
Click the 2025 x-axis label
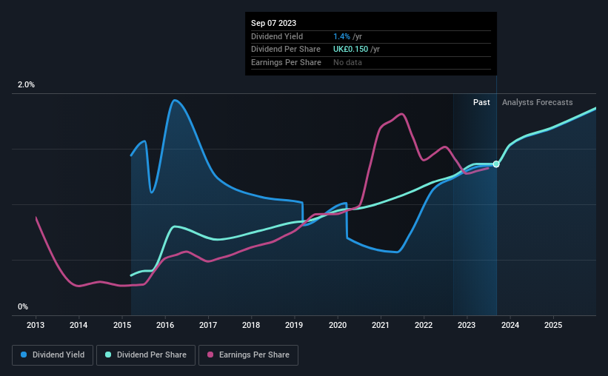click(x=553, y=325)
